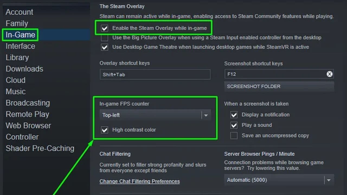Viewport: 347px width, 195px height.
Task: Click the FPS counter dropdown arrow
Action: (x=206, y=115)
